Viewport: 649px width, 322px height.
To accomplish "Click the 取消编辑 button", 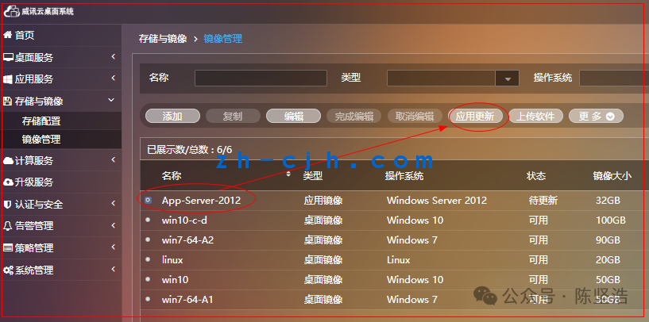I will tap(415, 117).
